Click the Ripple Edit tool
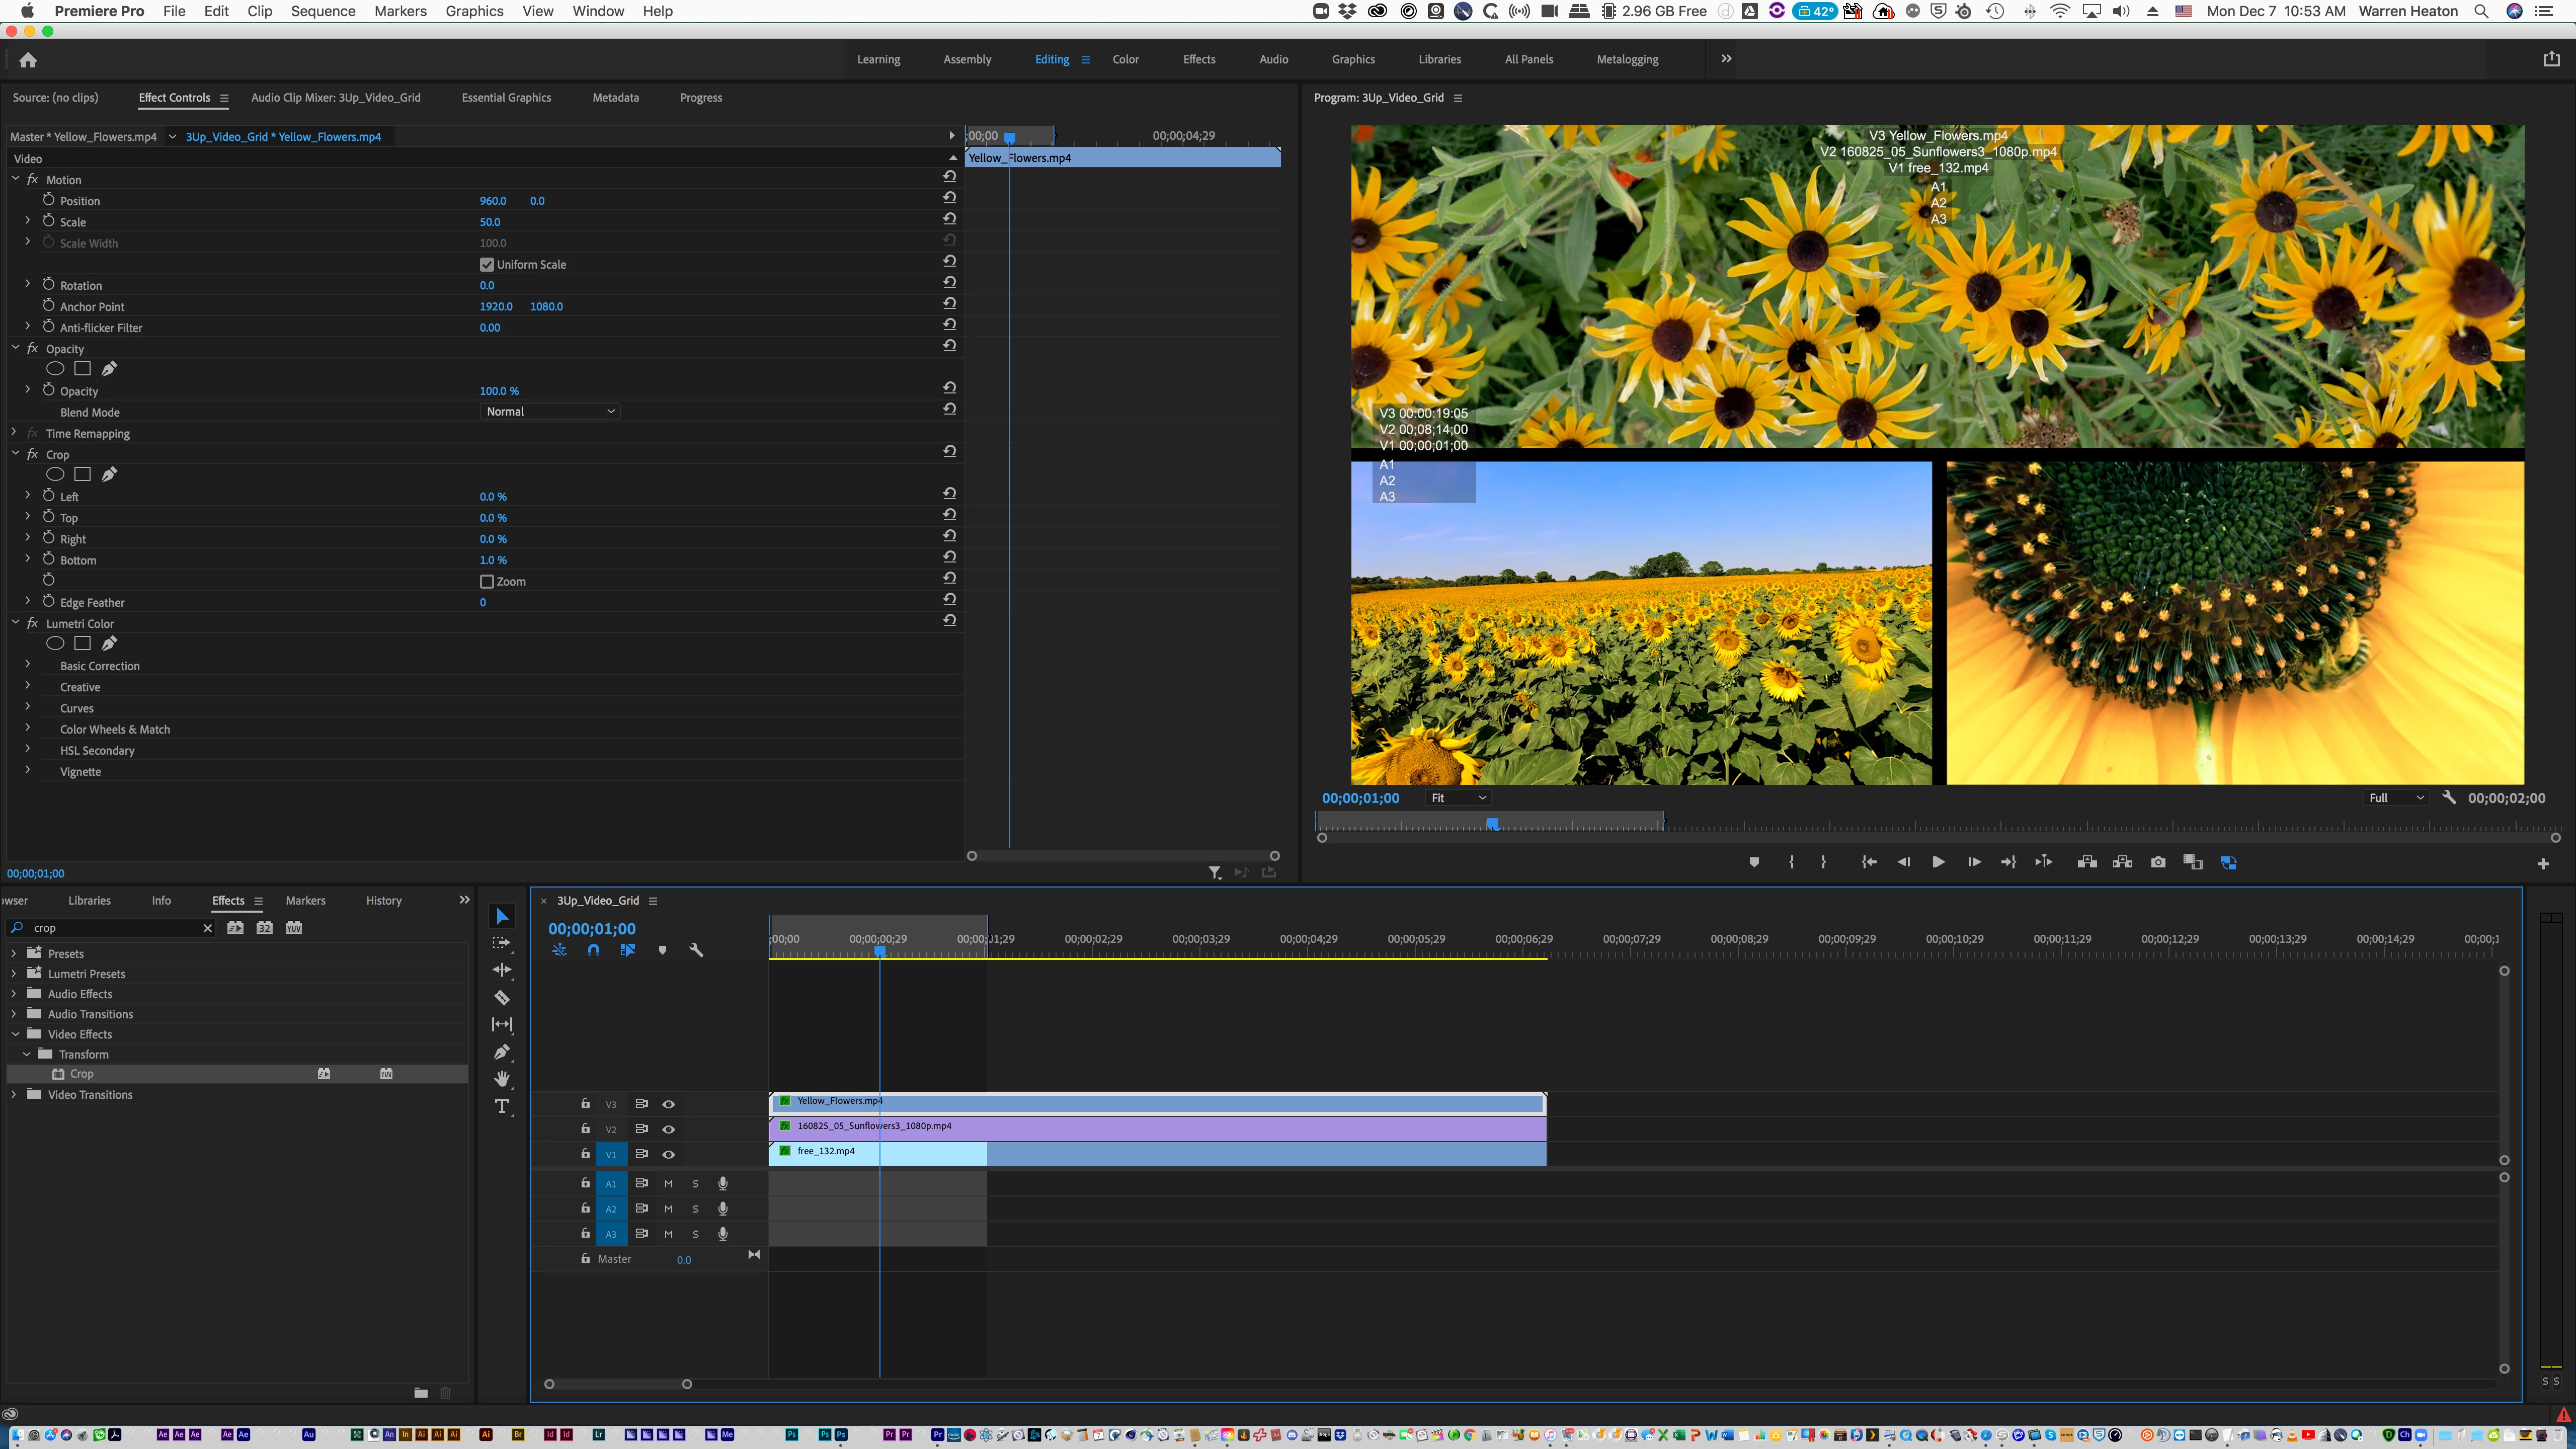 tap(502, 970)
